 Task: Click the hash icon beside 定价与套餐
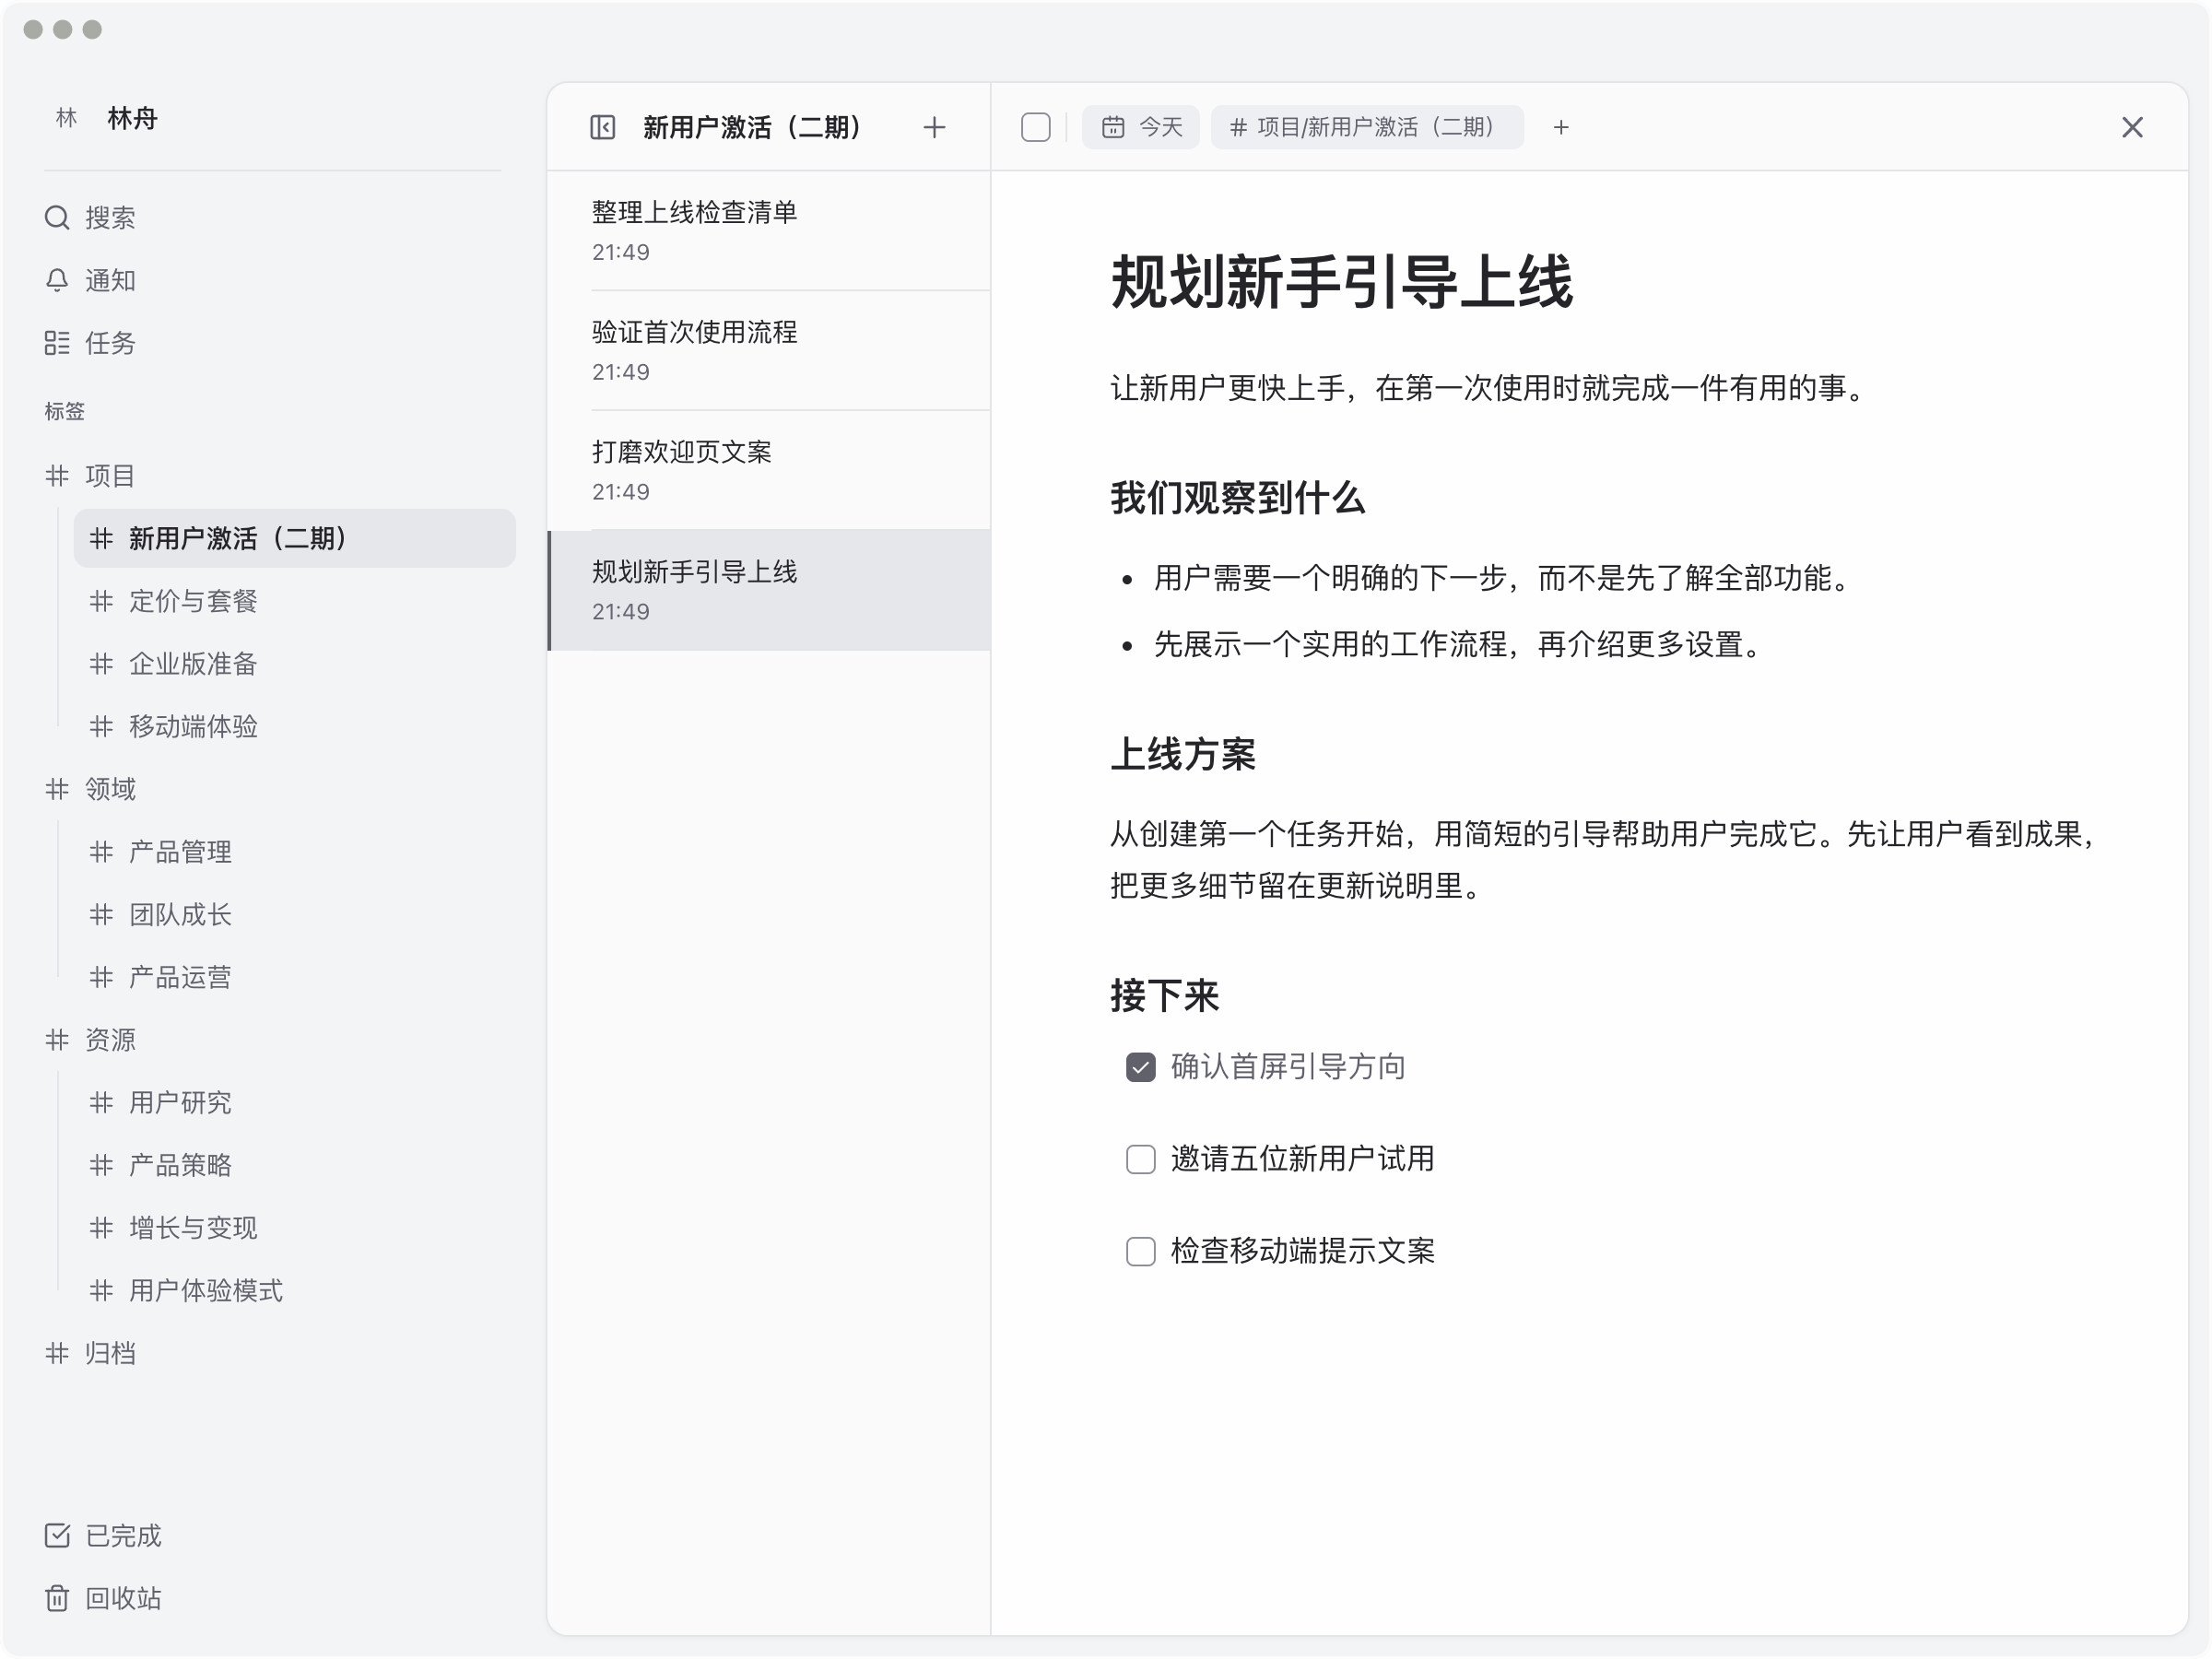[101, 601]
